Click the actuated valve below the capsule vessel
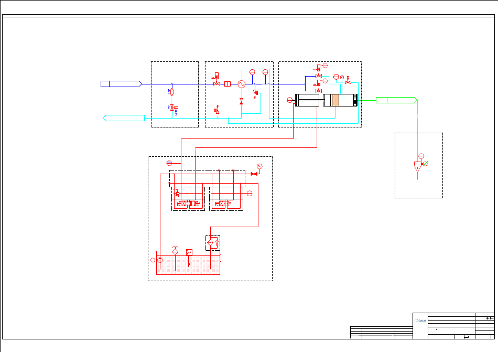Screen dimensions: 498x352 click(x=172, y=108)
